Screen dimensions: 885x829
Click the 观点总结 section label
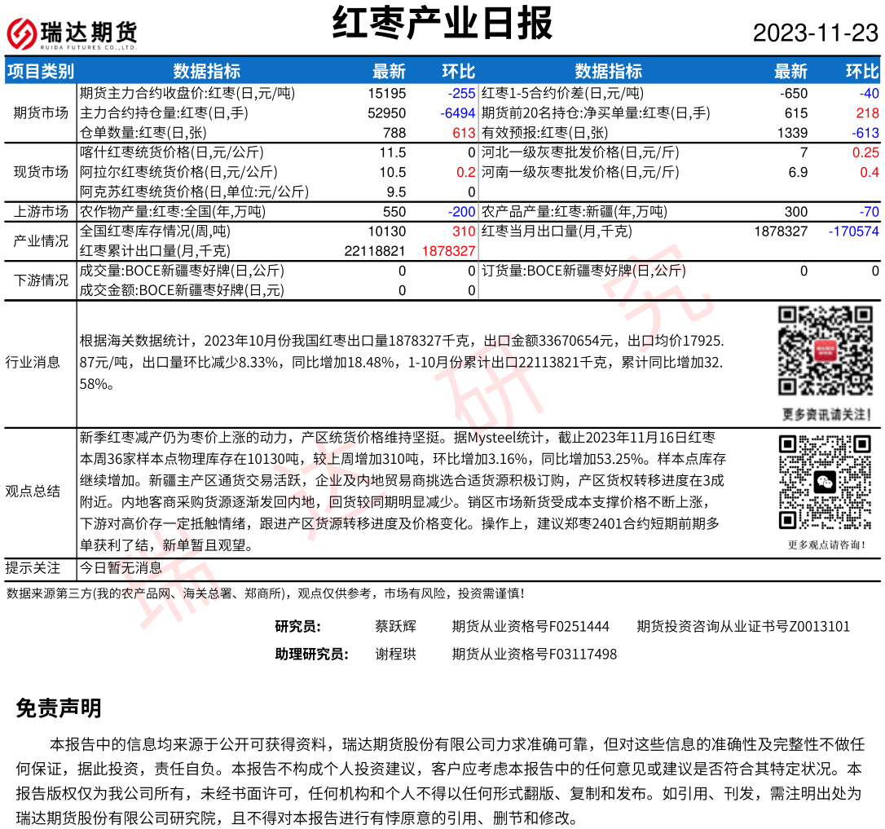[33, 491]
